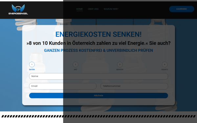The height and width of the screenshot is (123, 197).
Task: Click the Energieengel logo
Action: (x=18, y=10)
